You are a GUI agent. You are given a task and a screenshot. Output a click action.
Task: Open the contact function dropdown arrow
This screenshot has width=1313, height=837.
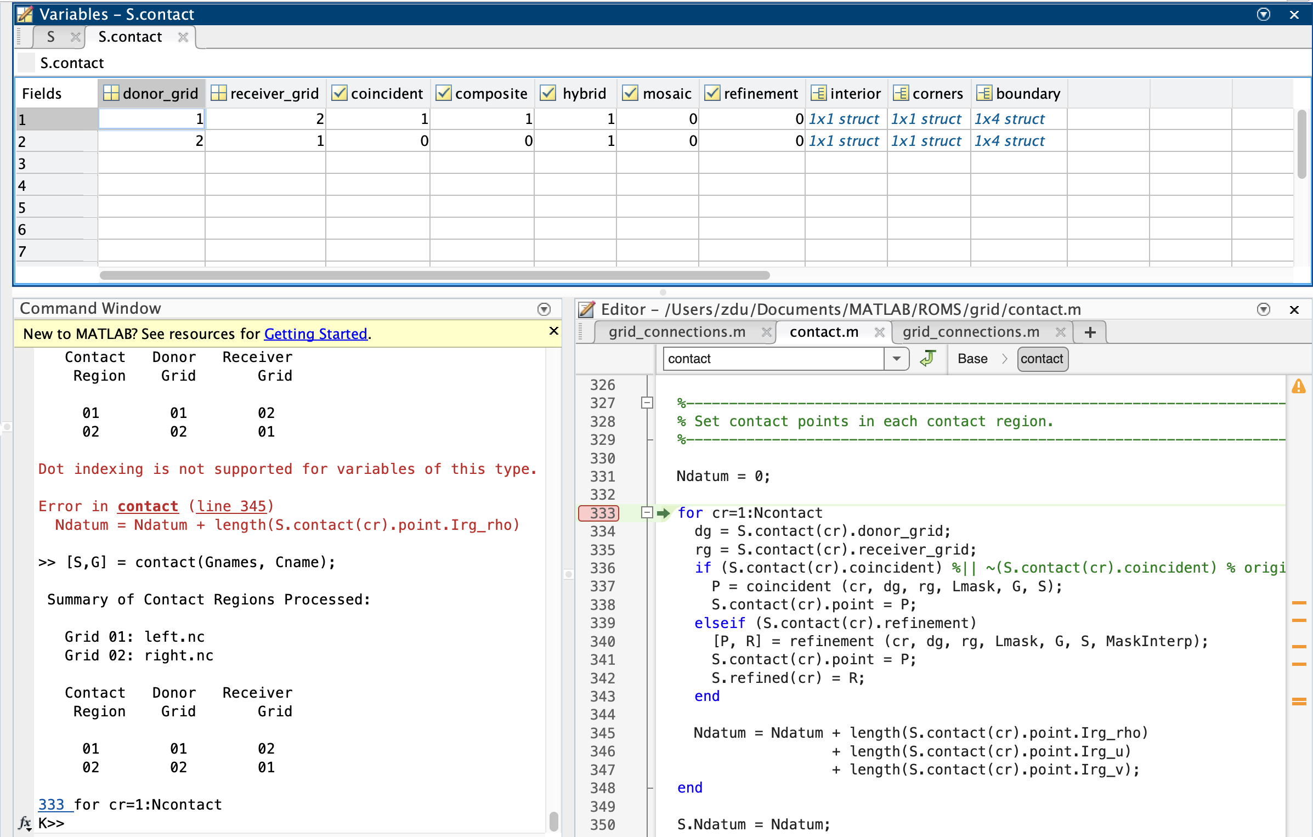(x=896, y=359)
